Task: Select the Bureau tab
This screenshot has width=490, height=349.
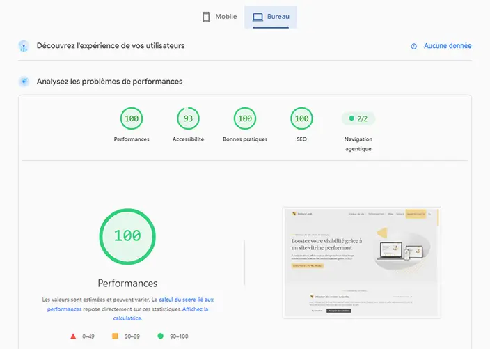Action: [271, 17]
